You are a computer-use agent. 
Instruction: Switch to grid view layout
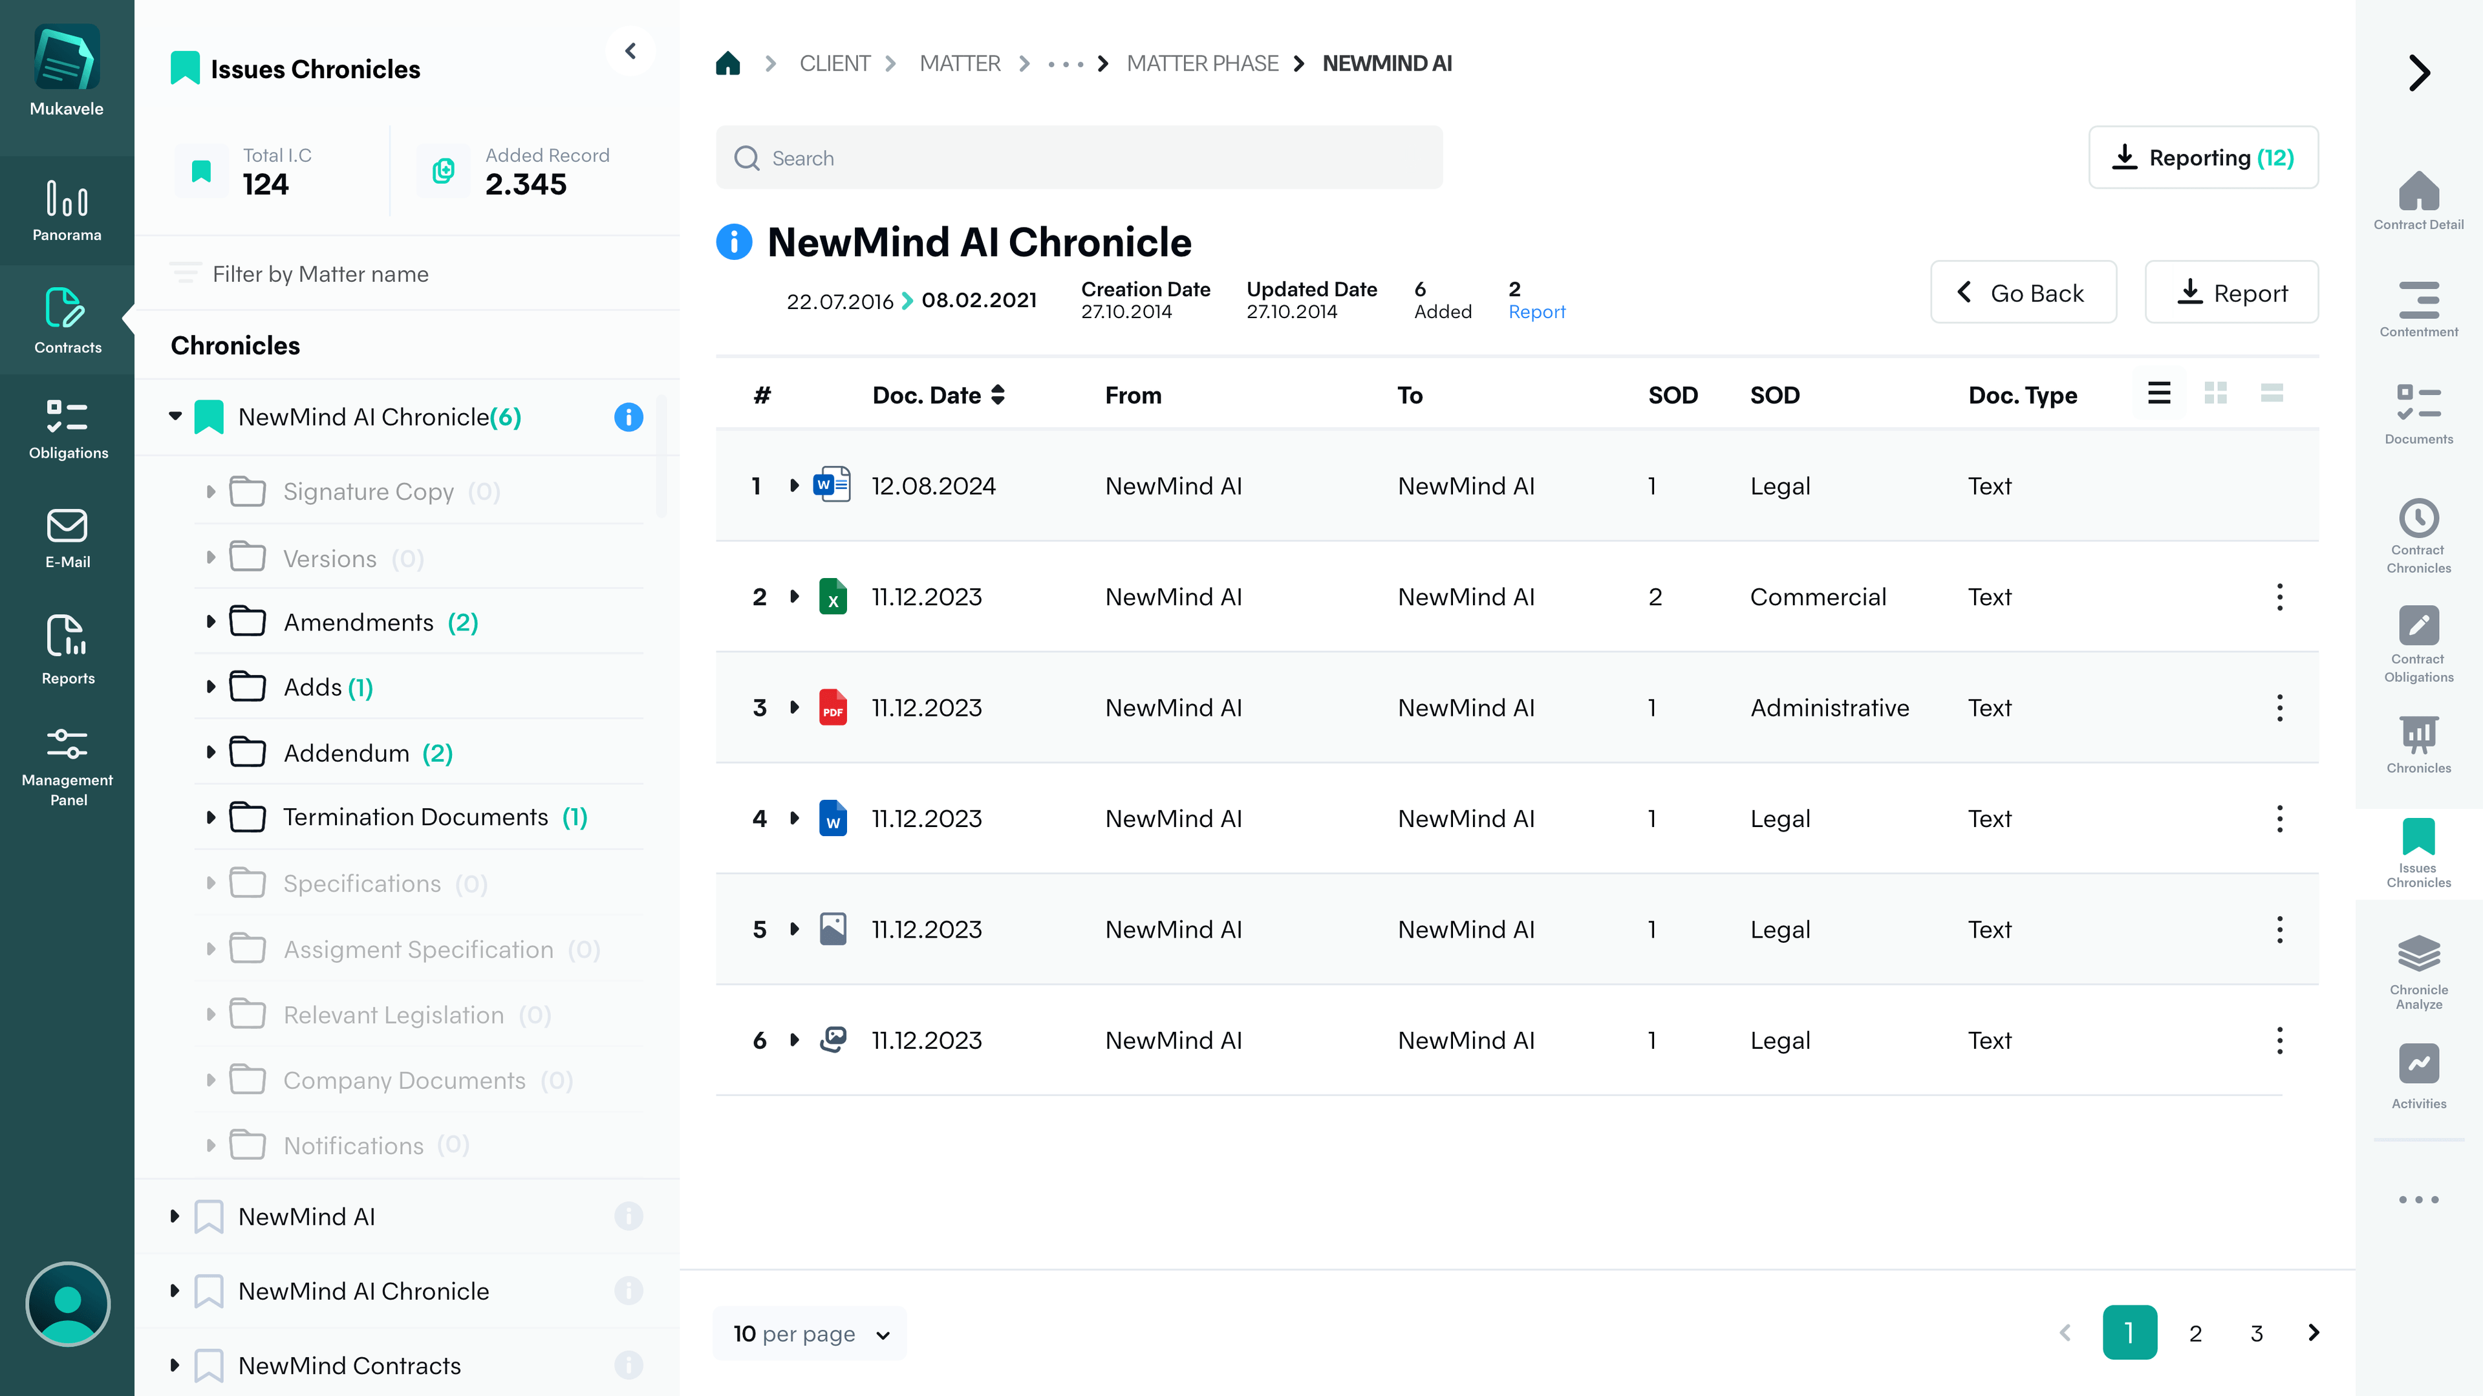(x=2215, y=393)
